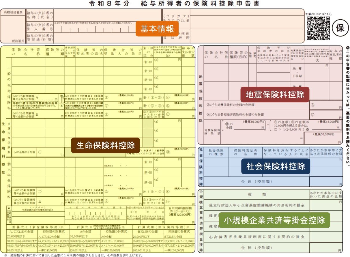Click the 独立行政法人中小企業基盤整備機構の共済契約の掛金 row
The width and height of the screenshot is (350, 257).
pyautogui.click(x=257, y=205)
